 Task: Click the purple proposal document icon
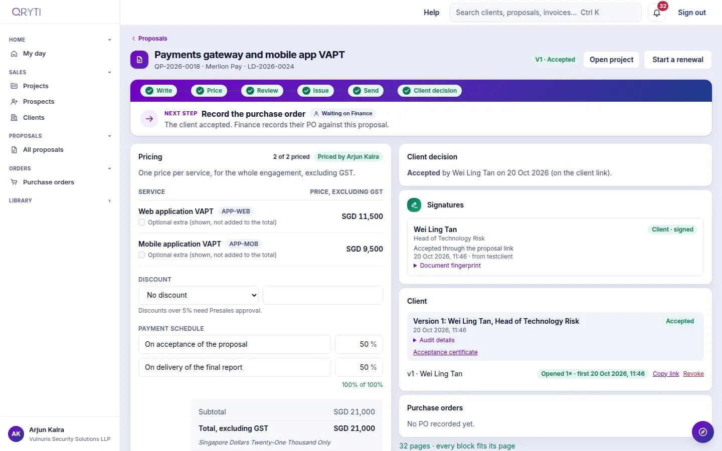coord(139,60)
